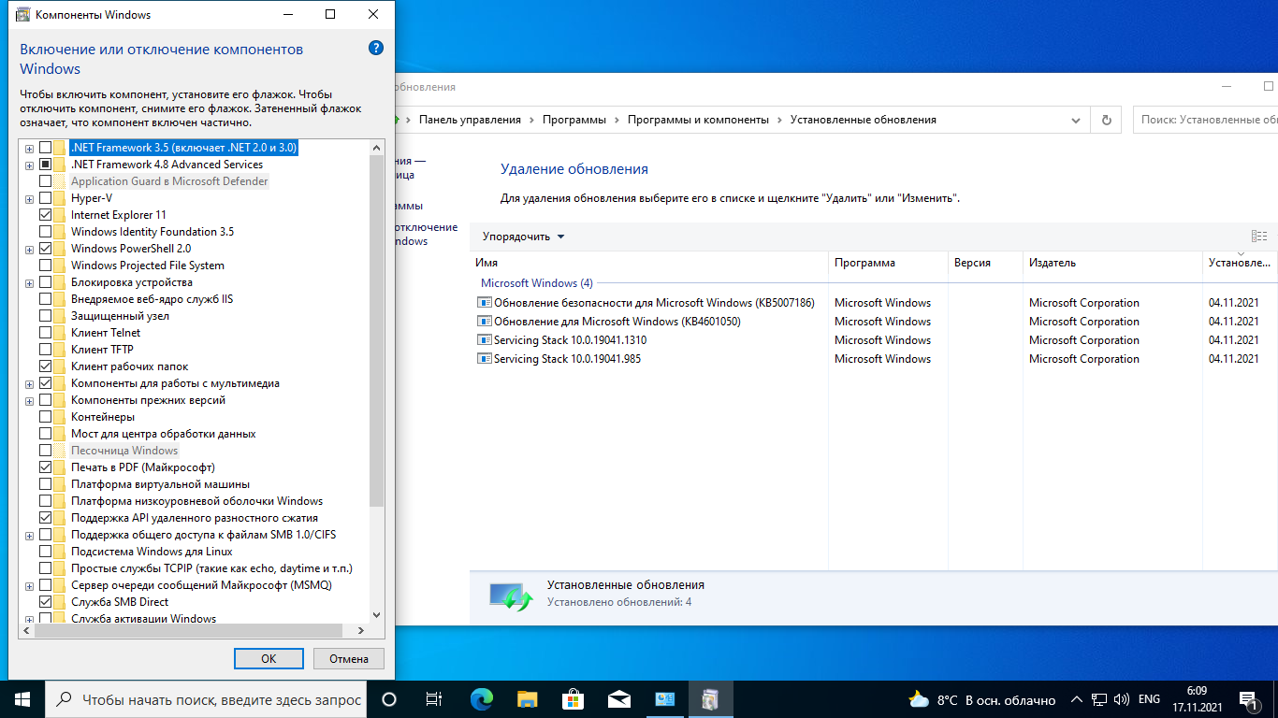Go to Панель управления breadcrumb
Image resolution: width=1278 pixels, height=718 pixels.
click(x=470, y=120)
